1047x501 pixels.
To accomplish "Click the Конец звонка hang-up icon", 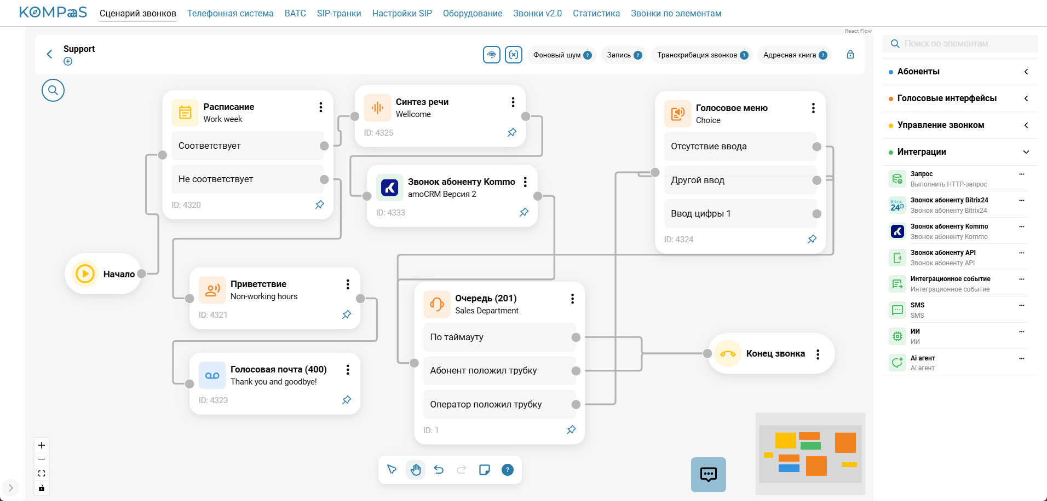I will pyautogui.click(x=728, y=354).
